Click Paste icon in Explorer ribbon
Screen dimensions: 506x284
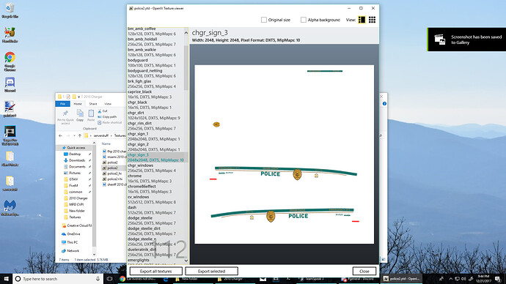click(91, 115)
